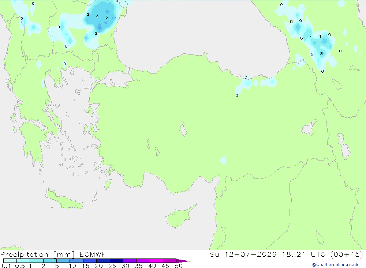Pick the 10–15 mm legend color swatch
Screen dimensions: 366x268
coord(76,261)
